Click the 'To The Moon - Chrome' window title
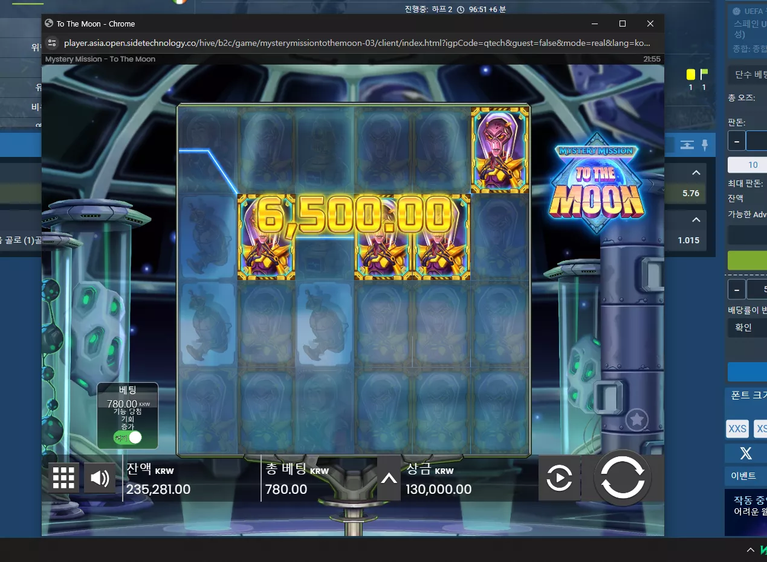 click(x=95, y=24)
